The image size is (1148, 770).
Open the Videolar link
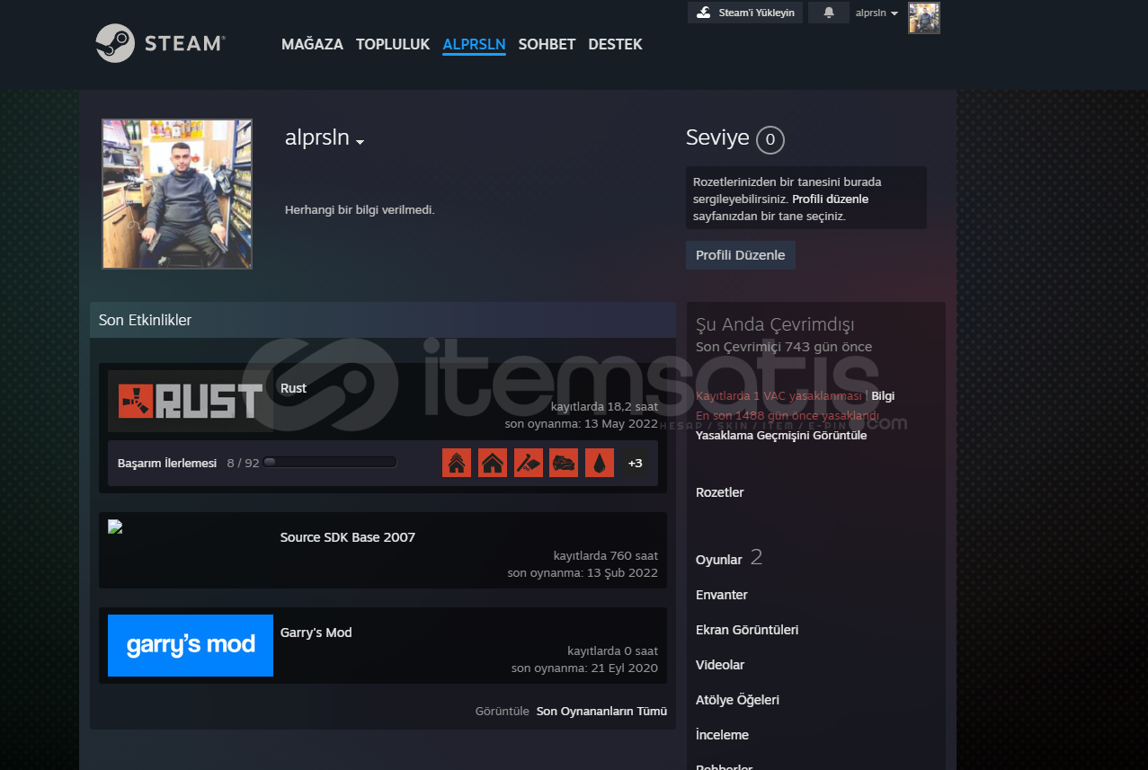[720, 665]
